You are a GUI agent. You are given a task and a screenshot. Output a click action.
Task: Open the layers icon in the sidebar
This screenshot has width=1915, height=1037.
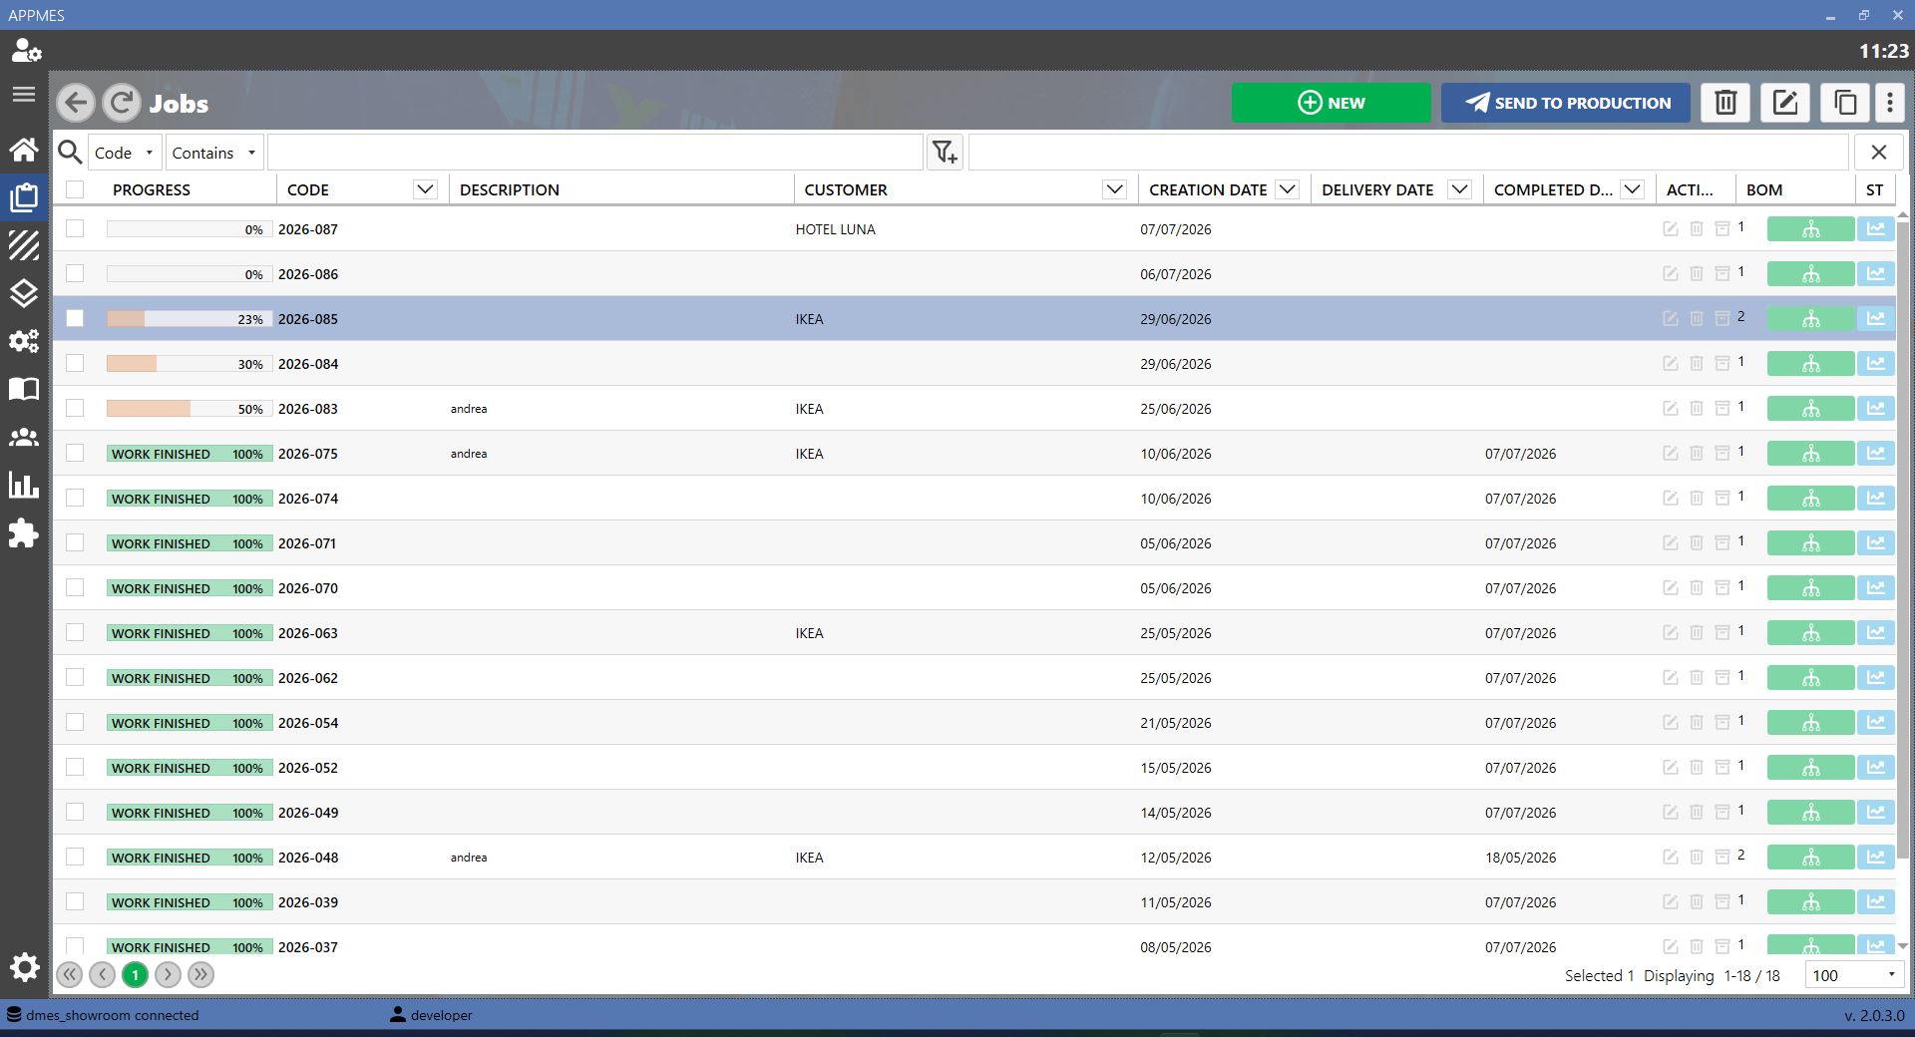pos(24,293)
